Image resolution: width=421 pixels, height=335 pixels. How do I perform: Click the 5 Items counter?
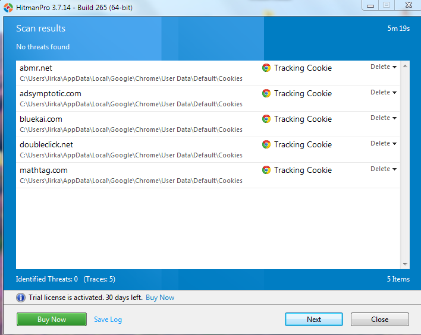click(x=398, y=279)
